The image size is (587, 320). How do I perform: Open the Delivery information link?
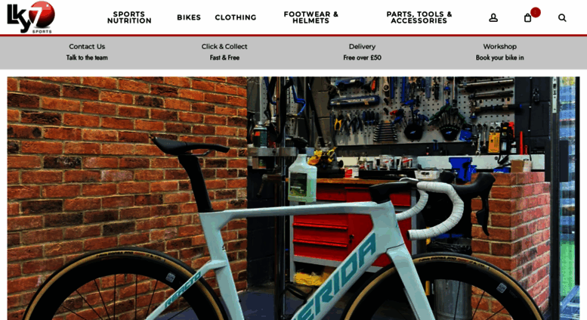362,46
